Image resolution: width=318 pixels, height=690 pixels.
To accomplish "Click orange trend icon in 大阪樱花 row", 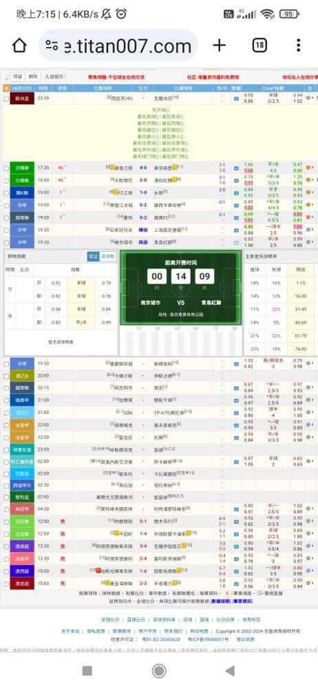I will tap(309, 180).
